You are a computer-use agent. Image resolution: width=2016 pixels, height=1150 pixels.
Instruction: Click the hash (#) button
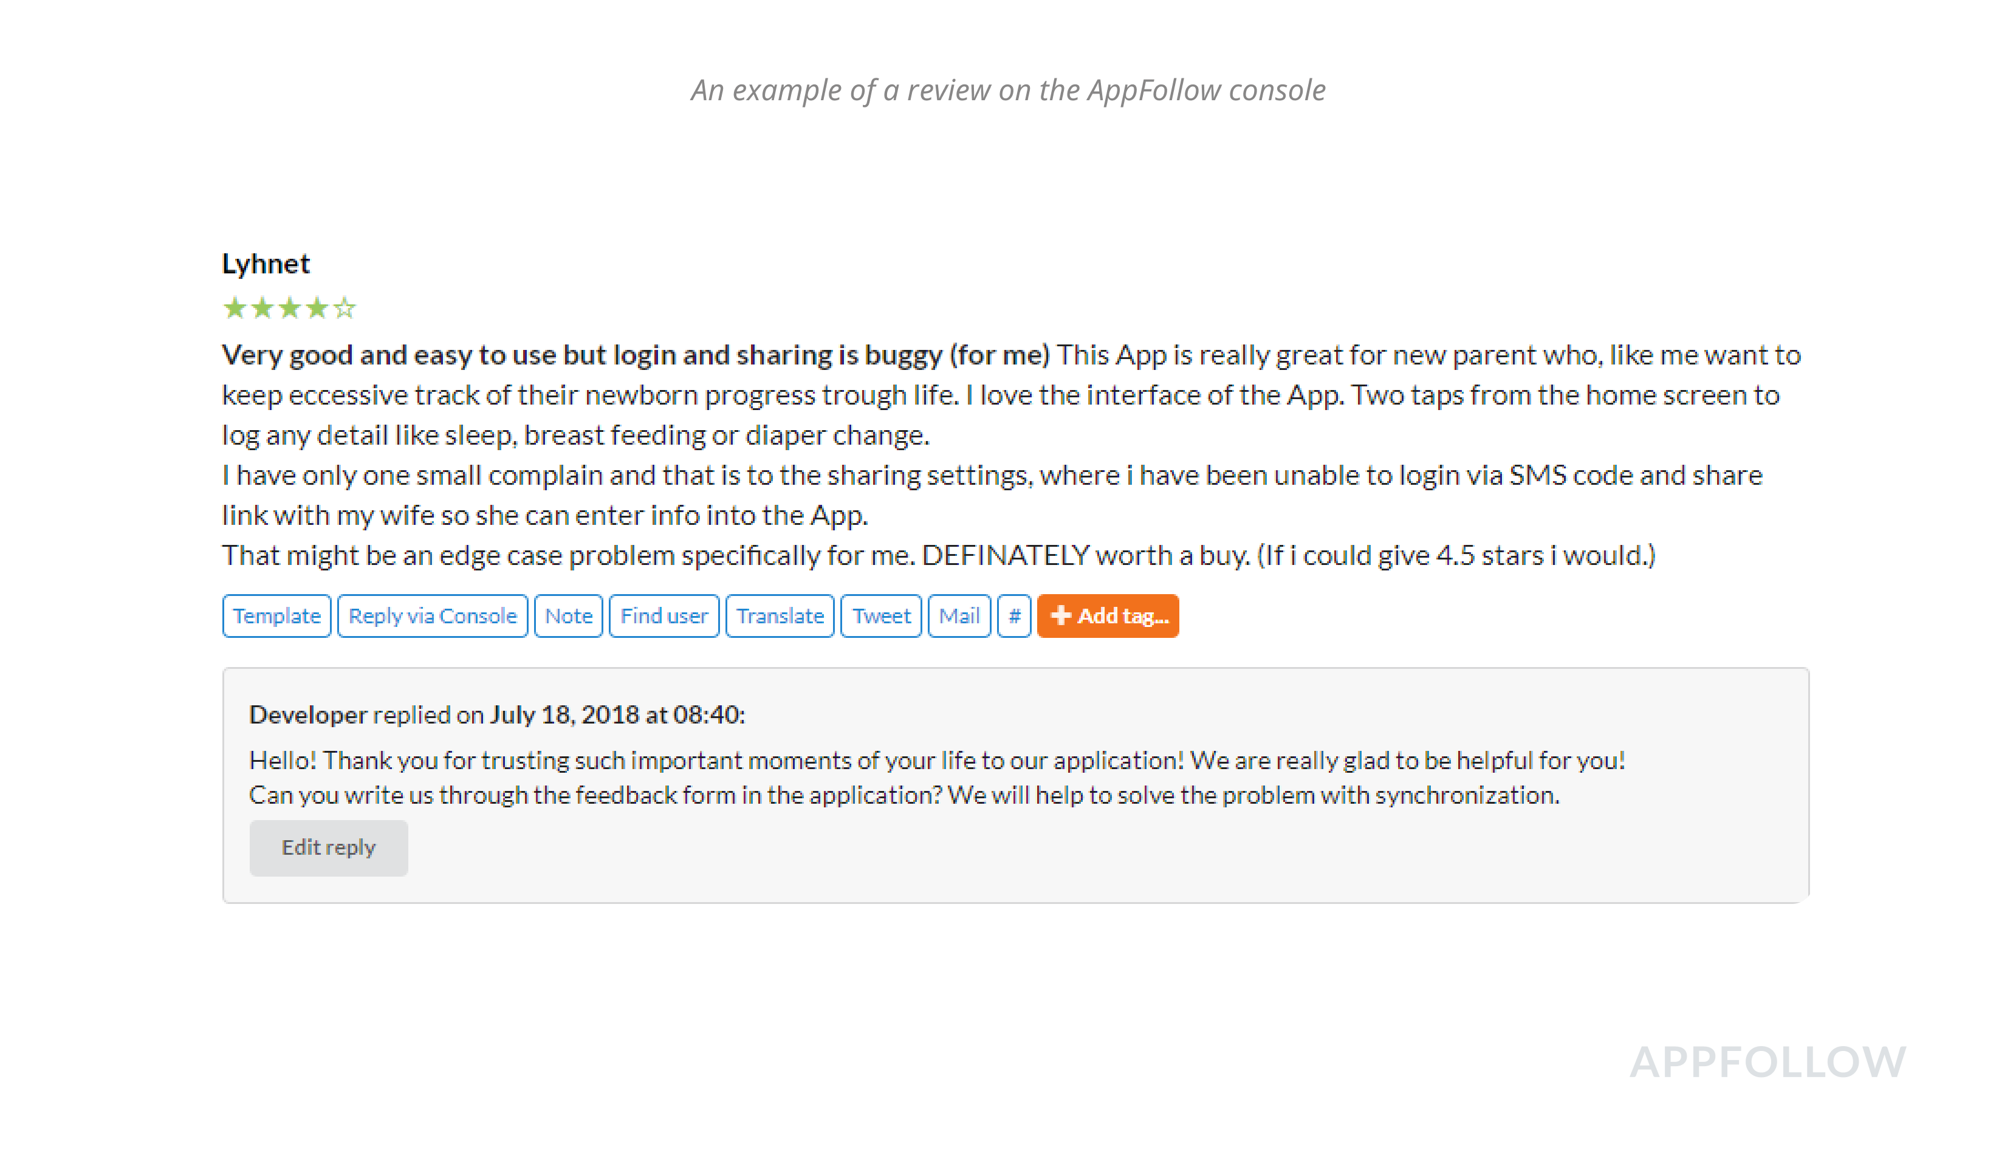point(1014,616)
